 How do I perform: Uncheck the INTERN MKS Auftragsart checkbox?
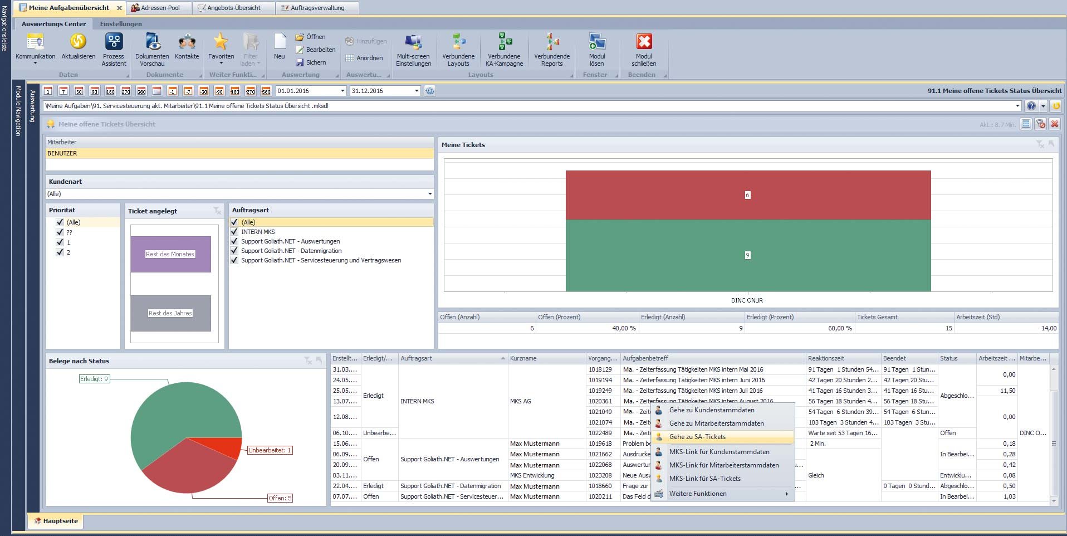click(234, 232)
